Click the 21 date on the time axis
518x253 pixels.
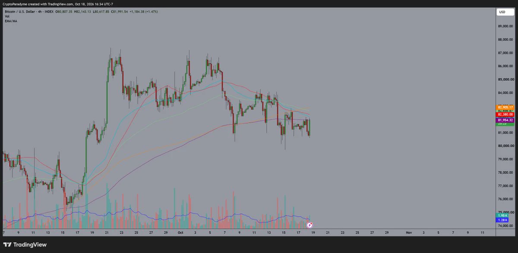point(107,232)
